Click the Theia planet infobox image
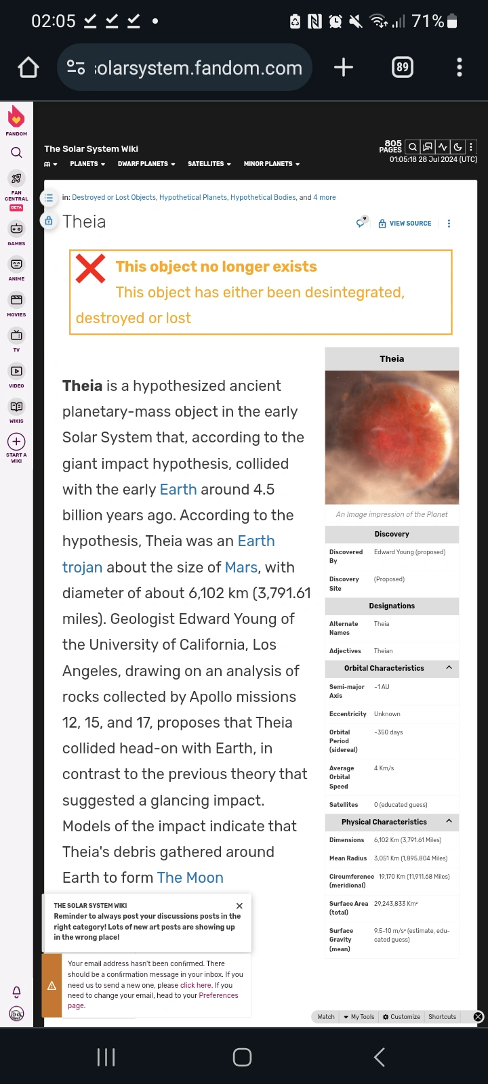488x1084 pixels. [x=392, y=437]
